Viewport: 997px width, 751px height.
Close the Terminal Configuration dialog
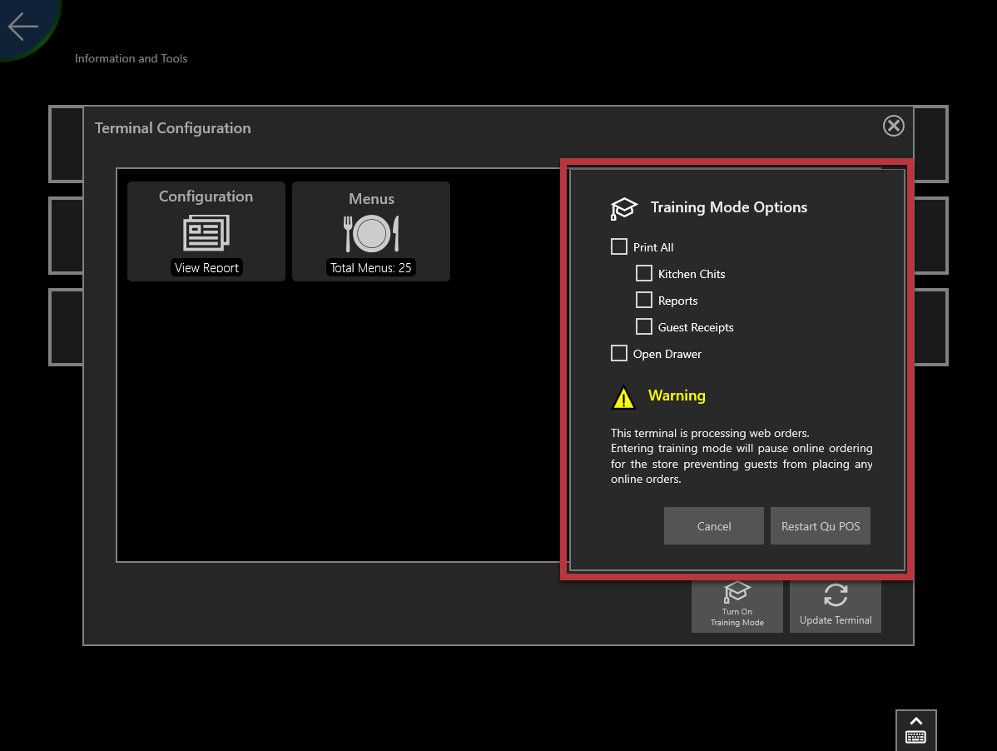click(893, 126)
